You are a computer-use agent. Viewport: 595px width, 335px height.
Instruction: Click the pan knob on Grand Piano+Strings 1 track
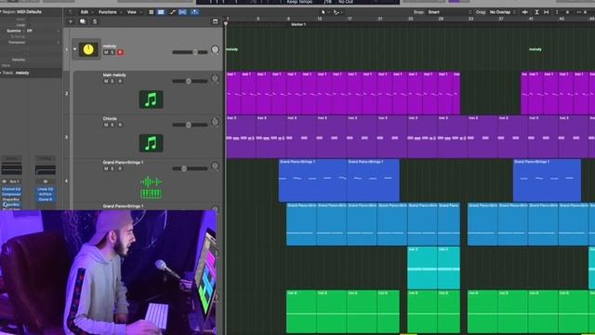click(215, 166)
